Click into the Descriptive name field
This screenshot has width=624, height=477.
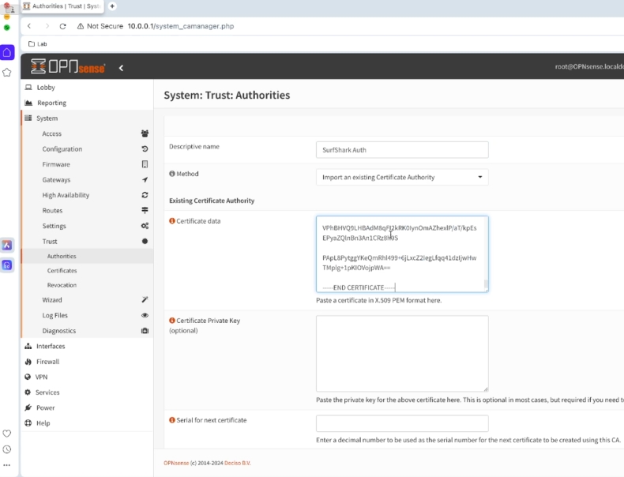click(x=402, y=150)
